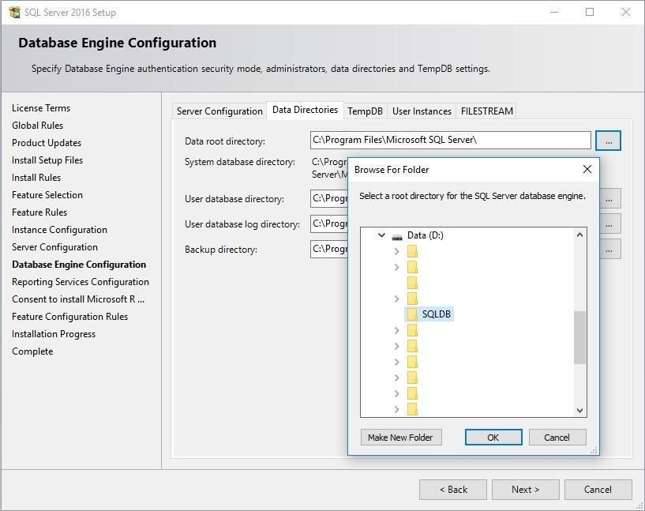Click browse button for Data root directory
This screenshot has height=511, width=645.
608,141
